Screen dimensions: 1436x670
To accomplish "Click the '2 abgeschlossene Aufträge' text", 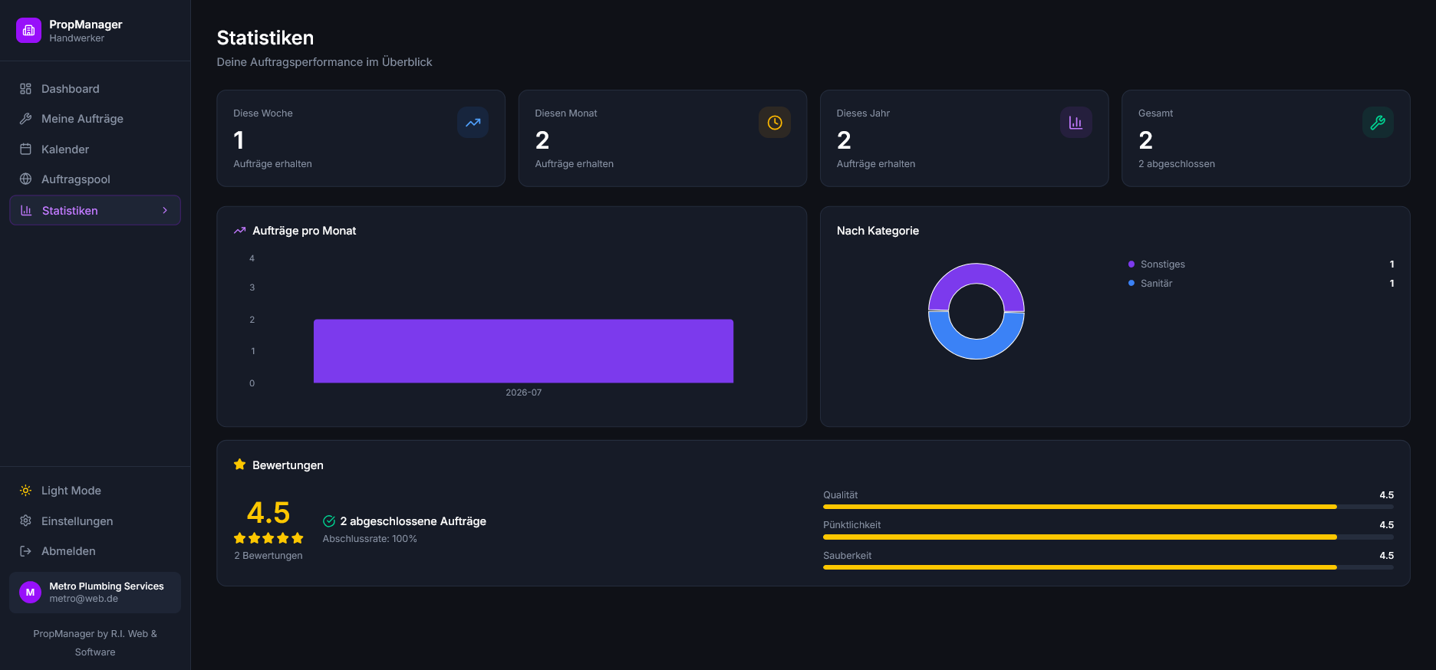I will (x=413, y=521).
